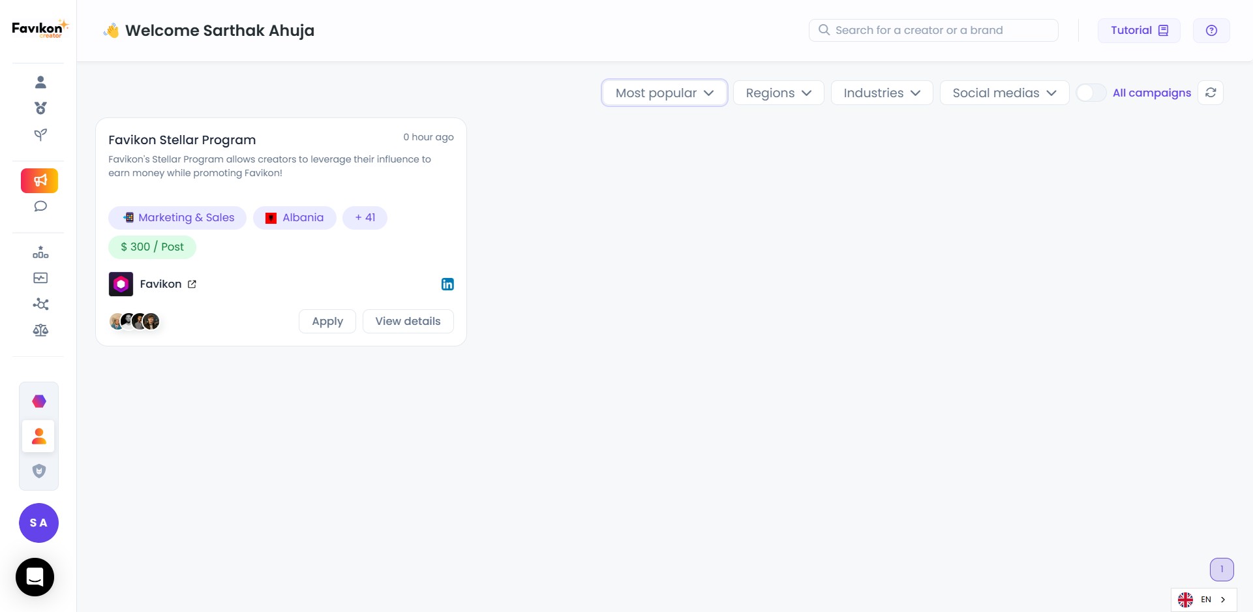Screen dimensions: 1253x612
Task: Open the profile person icon in sidebar
Action: (40, 82)
